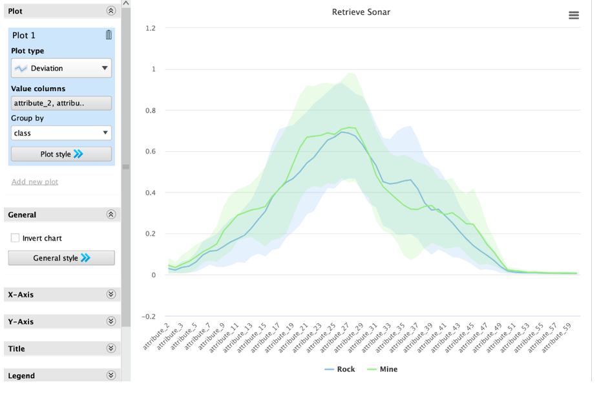
Task: Collapse the Plot section
Action: click(110, 11)
